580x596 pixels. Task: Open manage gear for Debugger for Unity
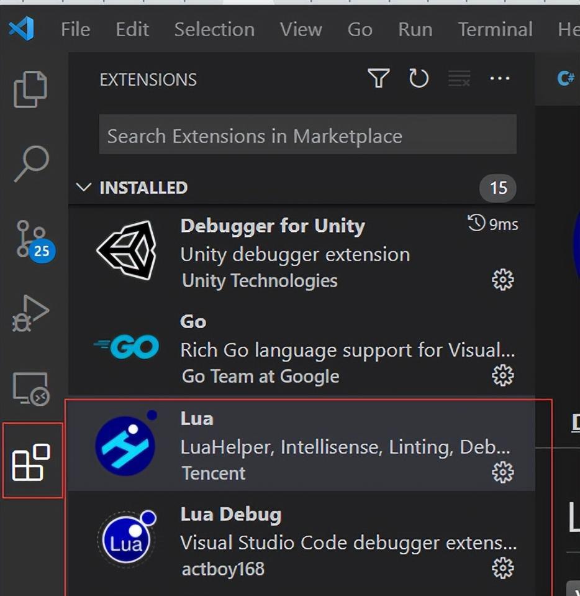(x=503, y=280)
